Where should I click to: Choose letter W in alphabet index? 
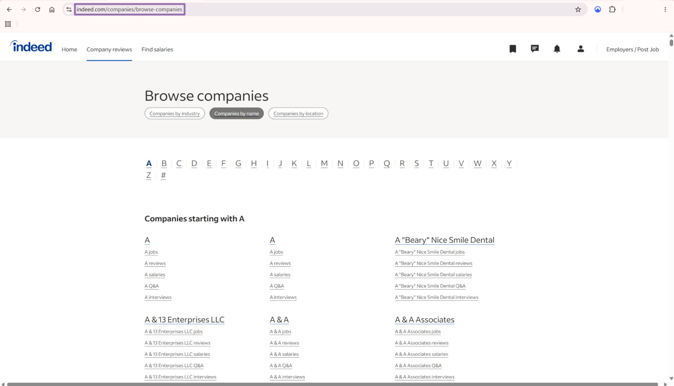[x=477, y=163]
